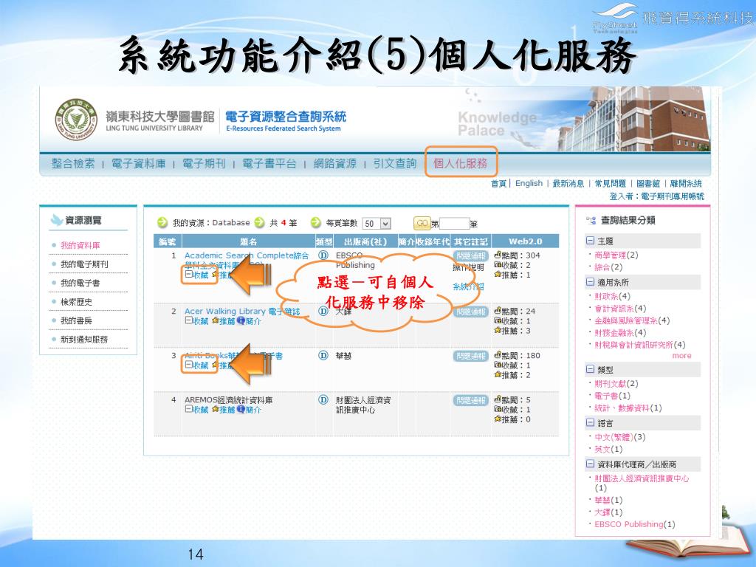Select 我的書房 in the sidebar

[76, 320]
